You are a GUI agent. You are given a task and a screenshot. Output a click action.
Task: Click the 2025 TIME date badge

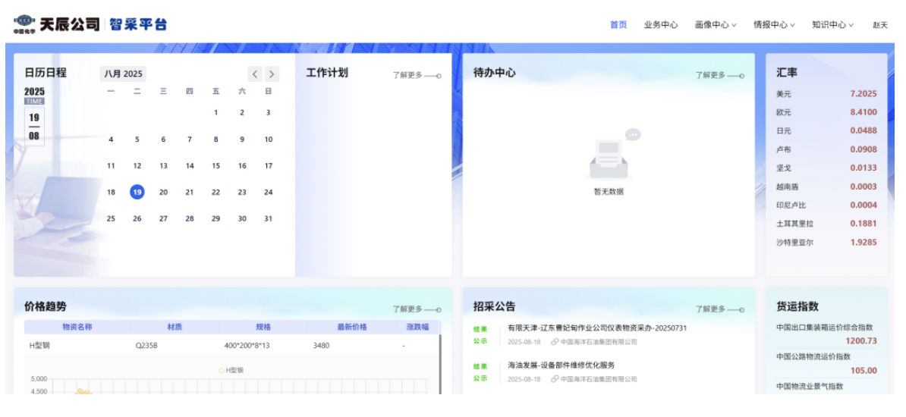[34, 96]
